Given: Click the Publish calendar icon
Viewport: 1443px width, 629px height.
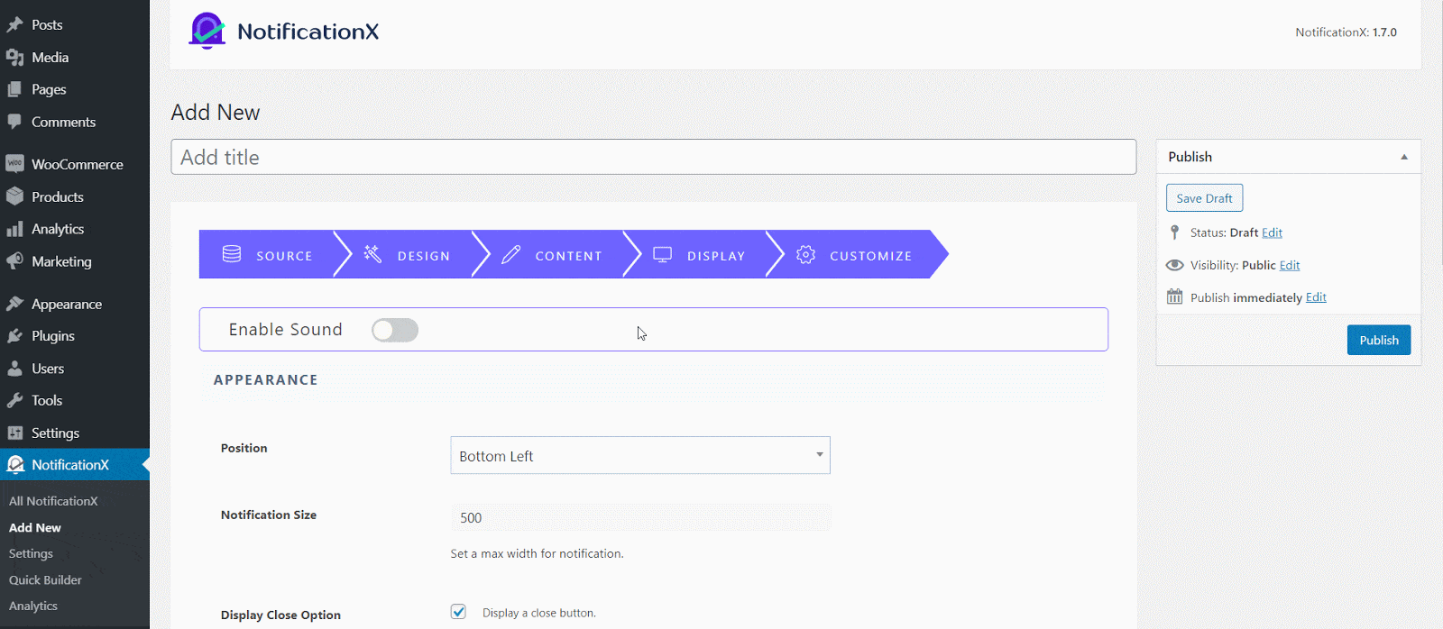Looking at the screenshot, I should (1174, 296).
